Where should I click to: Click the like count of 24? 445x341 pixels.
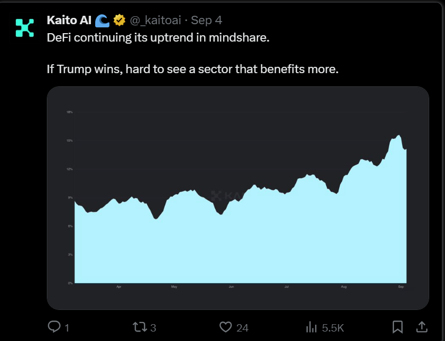tap(242, 328)
